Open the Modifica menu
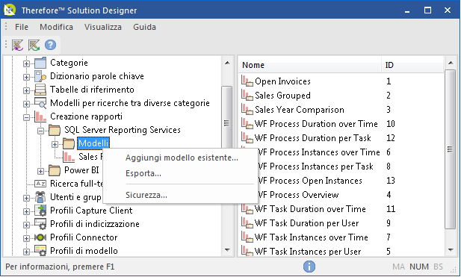 (57, 27)
